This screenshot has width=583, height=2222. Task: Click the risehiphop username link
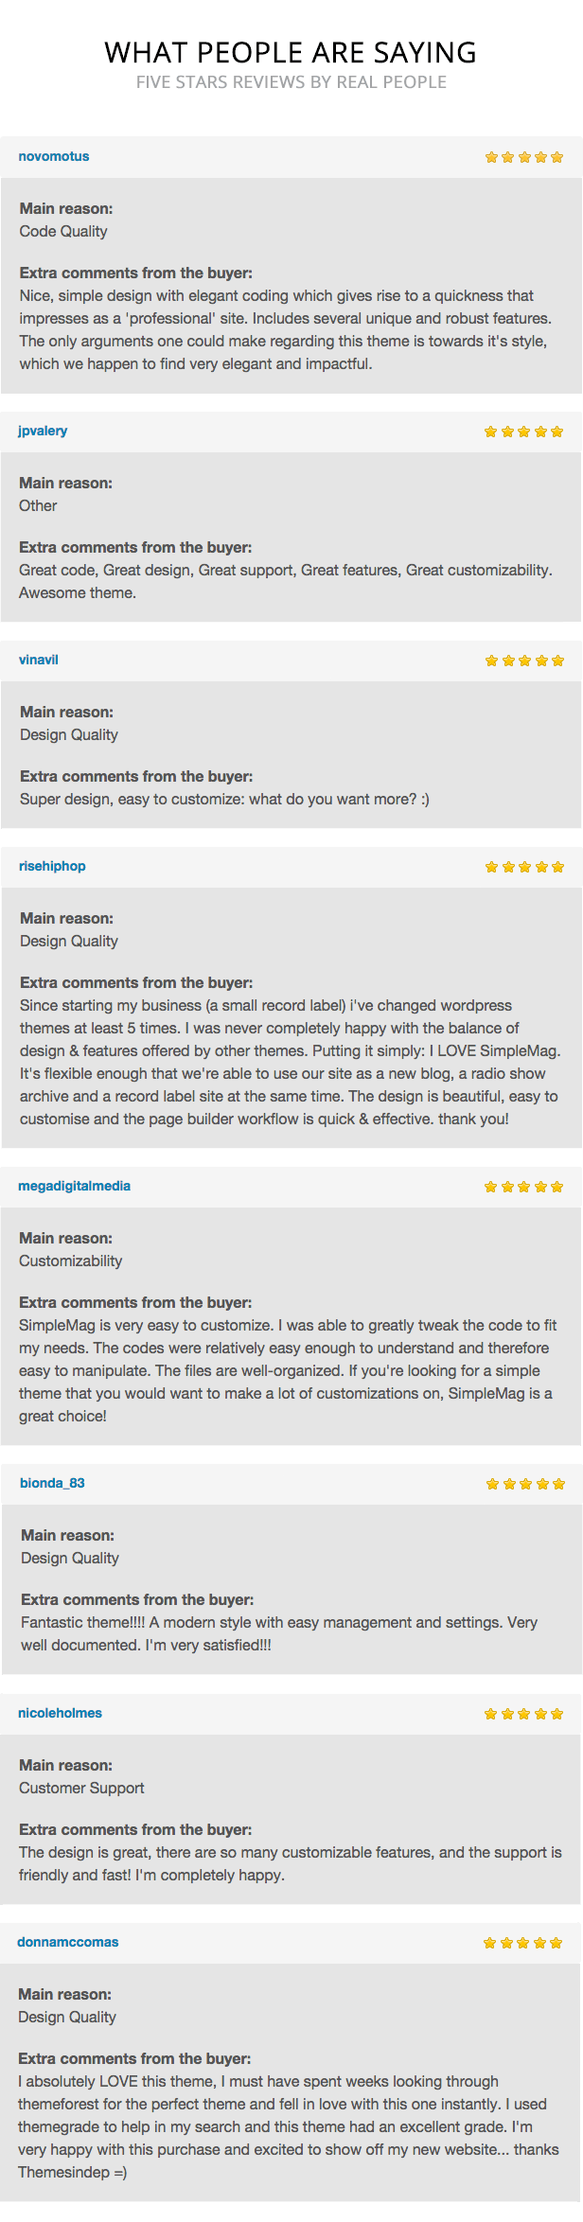[52, 867]
